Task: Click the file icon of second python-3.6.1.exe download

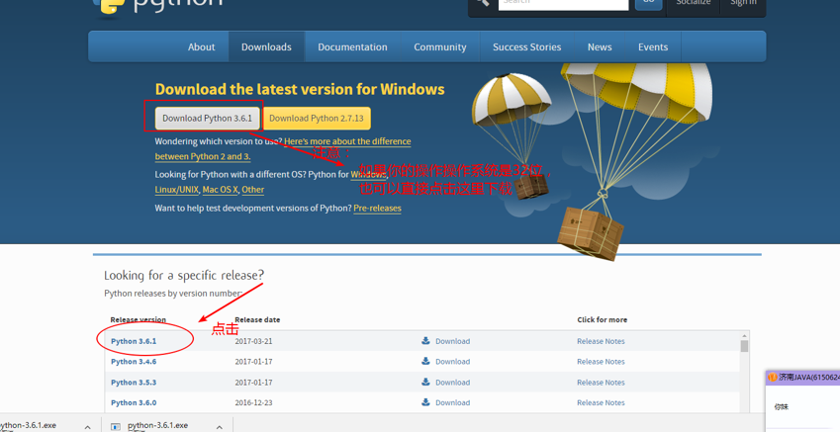Action: (x=116, y=426)
